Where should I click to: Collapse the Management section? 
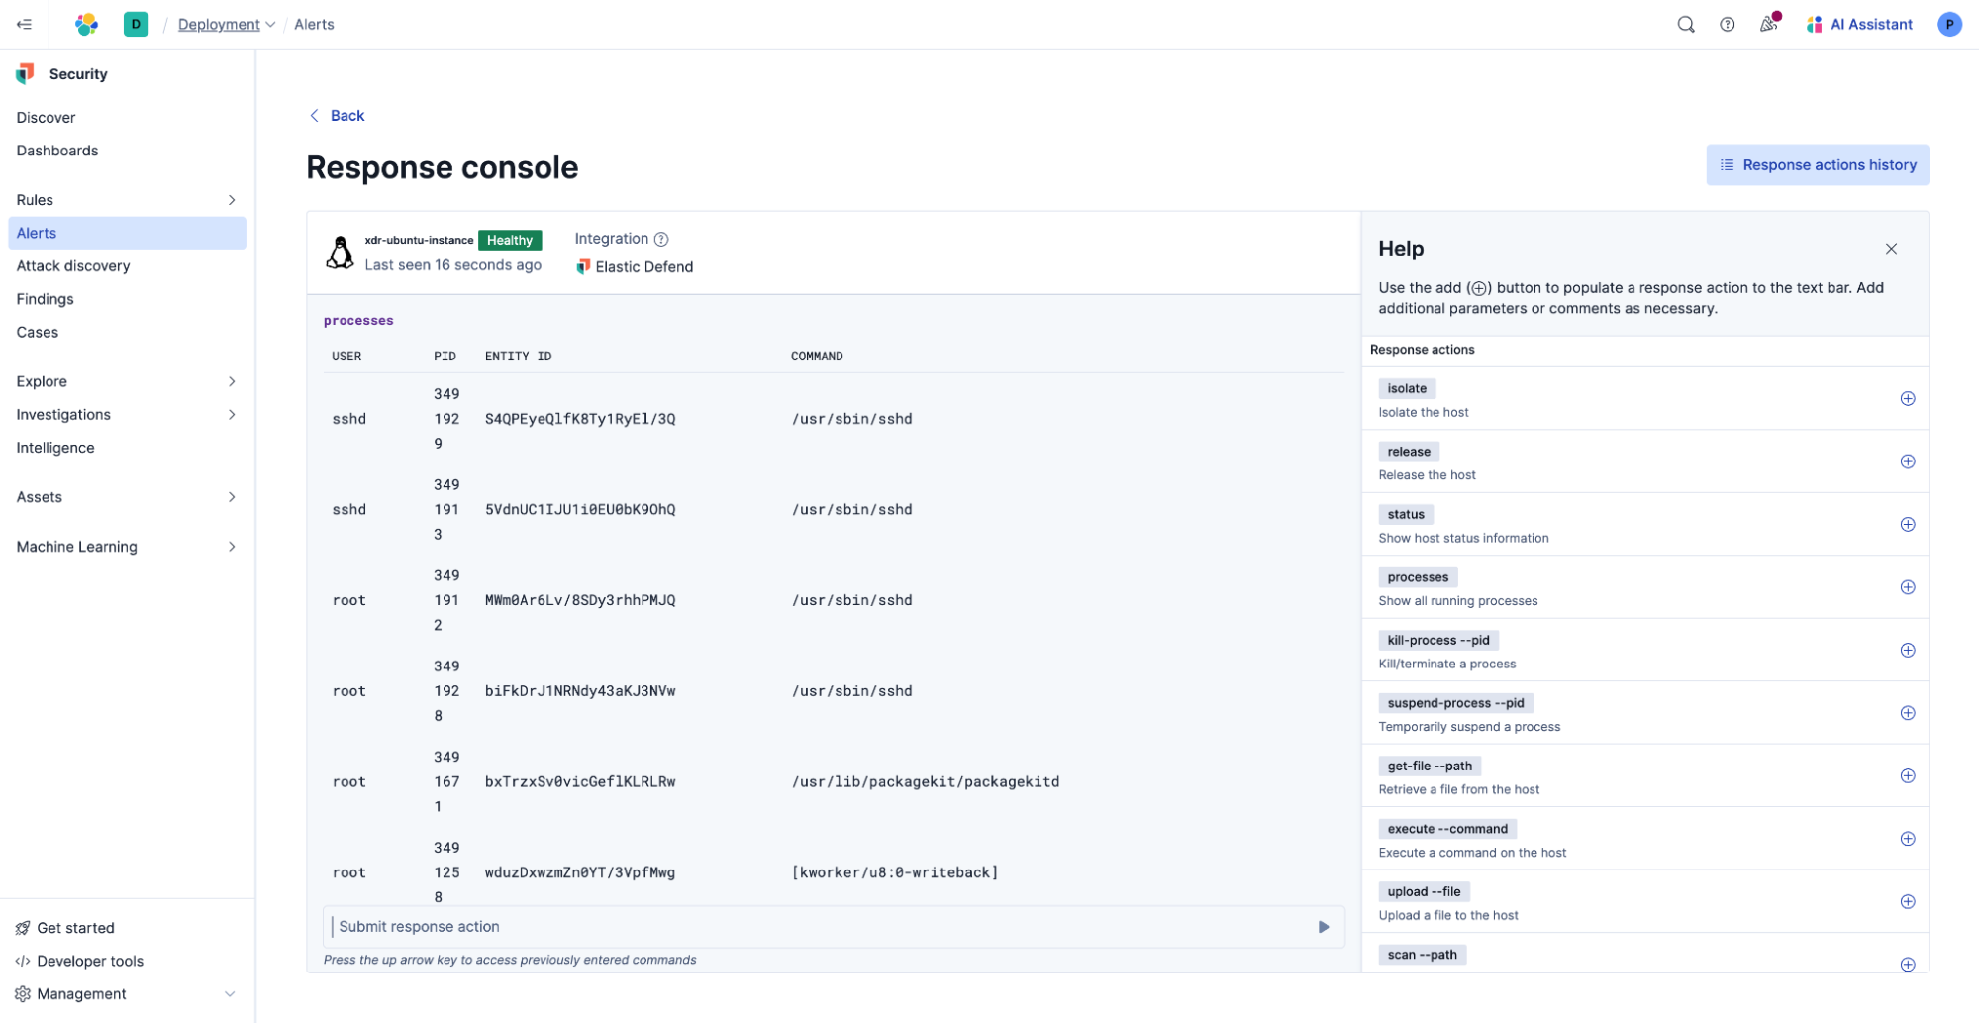coord(229,993)
